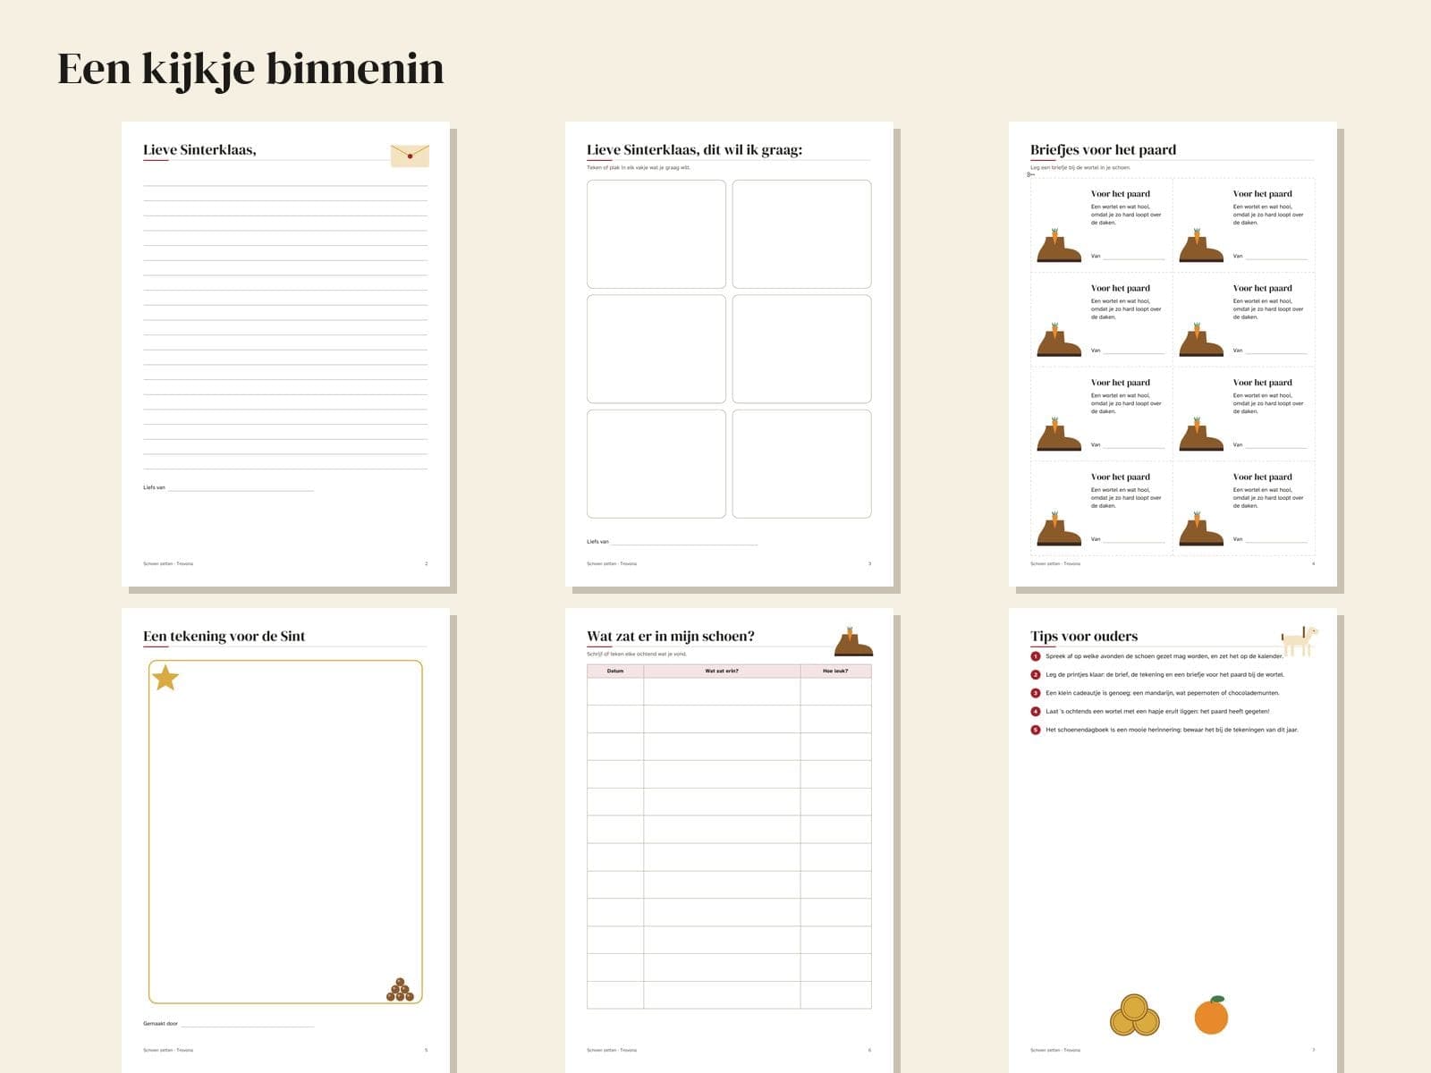This screenshot has height=1073, width=1431.
Task: Click the 'Wat zat er in mijn schoen?' title
Action: (671, 637)
